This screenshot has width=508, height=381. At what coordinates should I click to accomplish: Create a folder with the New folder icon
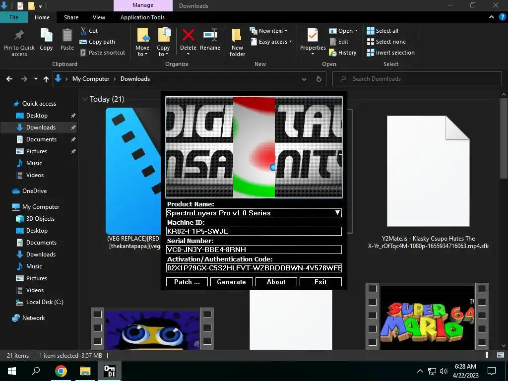tap(237, 36)
